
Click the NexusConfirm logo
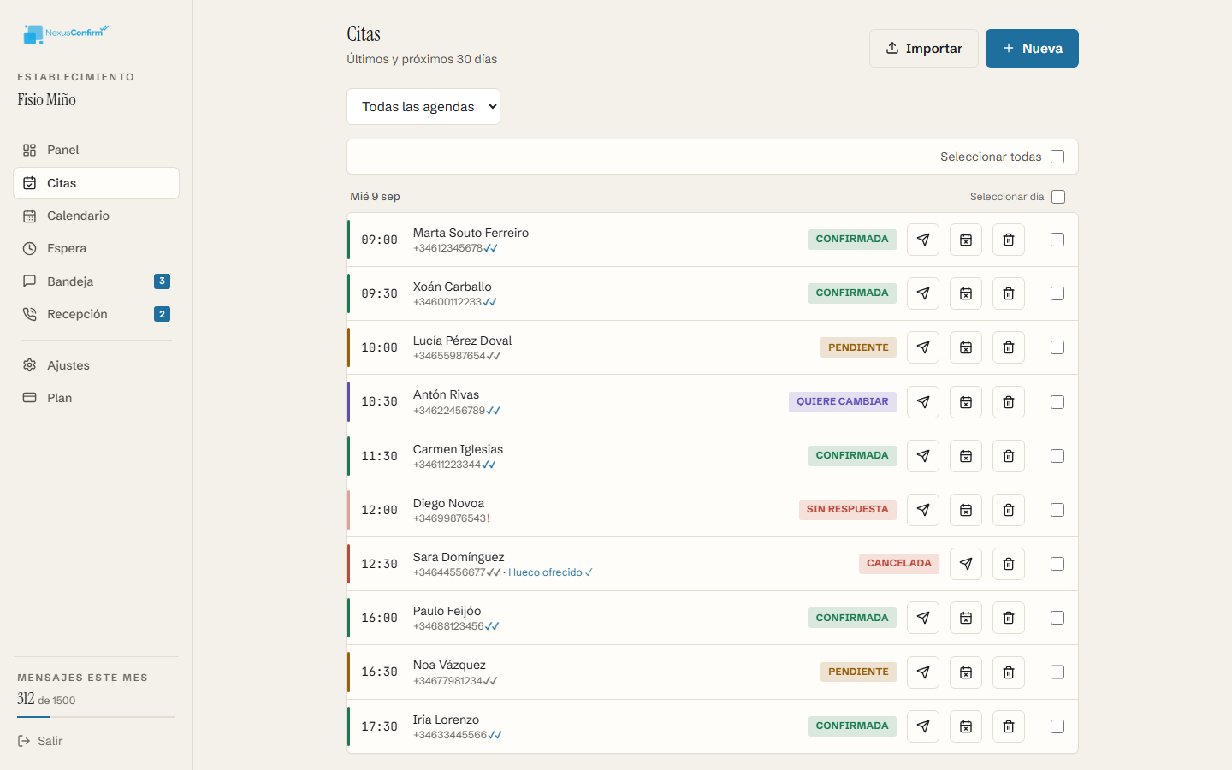click(x=66, y=33)
